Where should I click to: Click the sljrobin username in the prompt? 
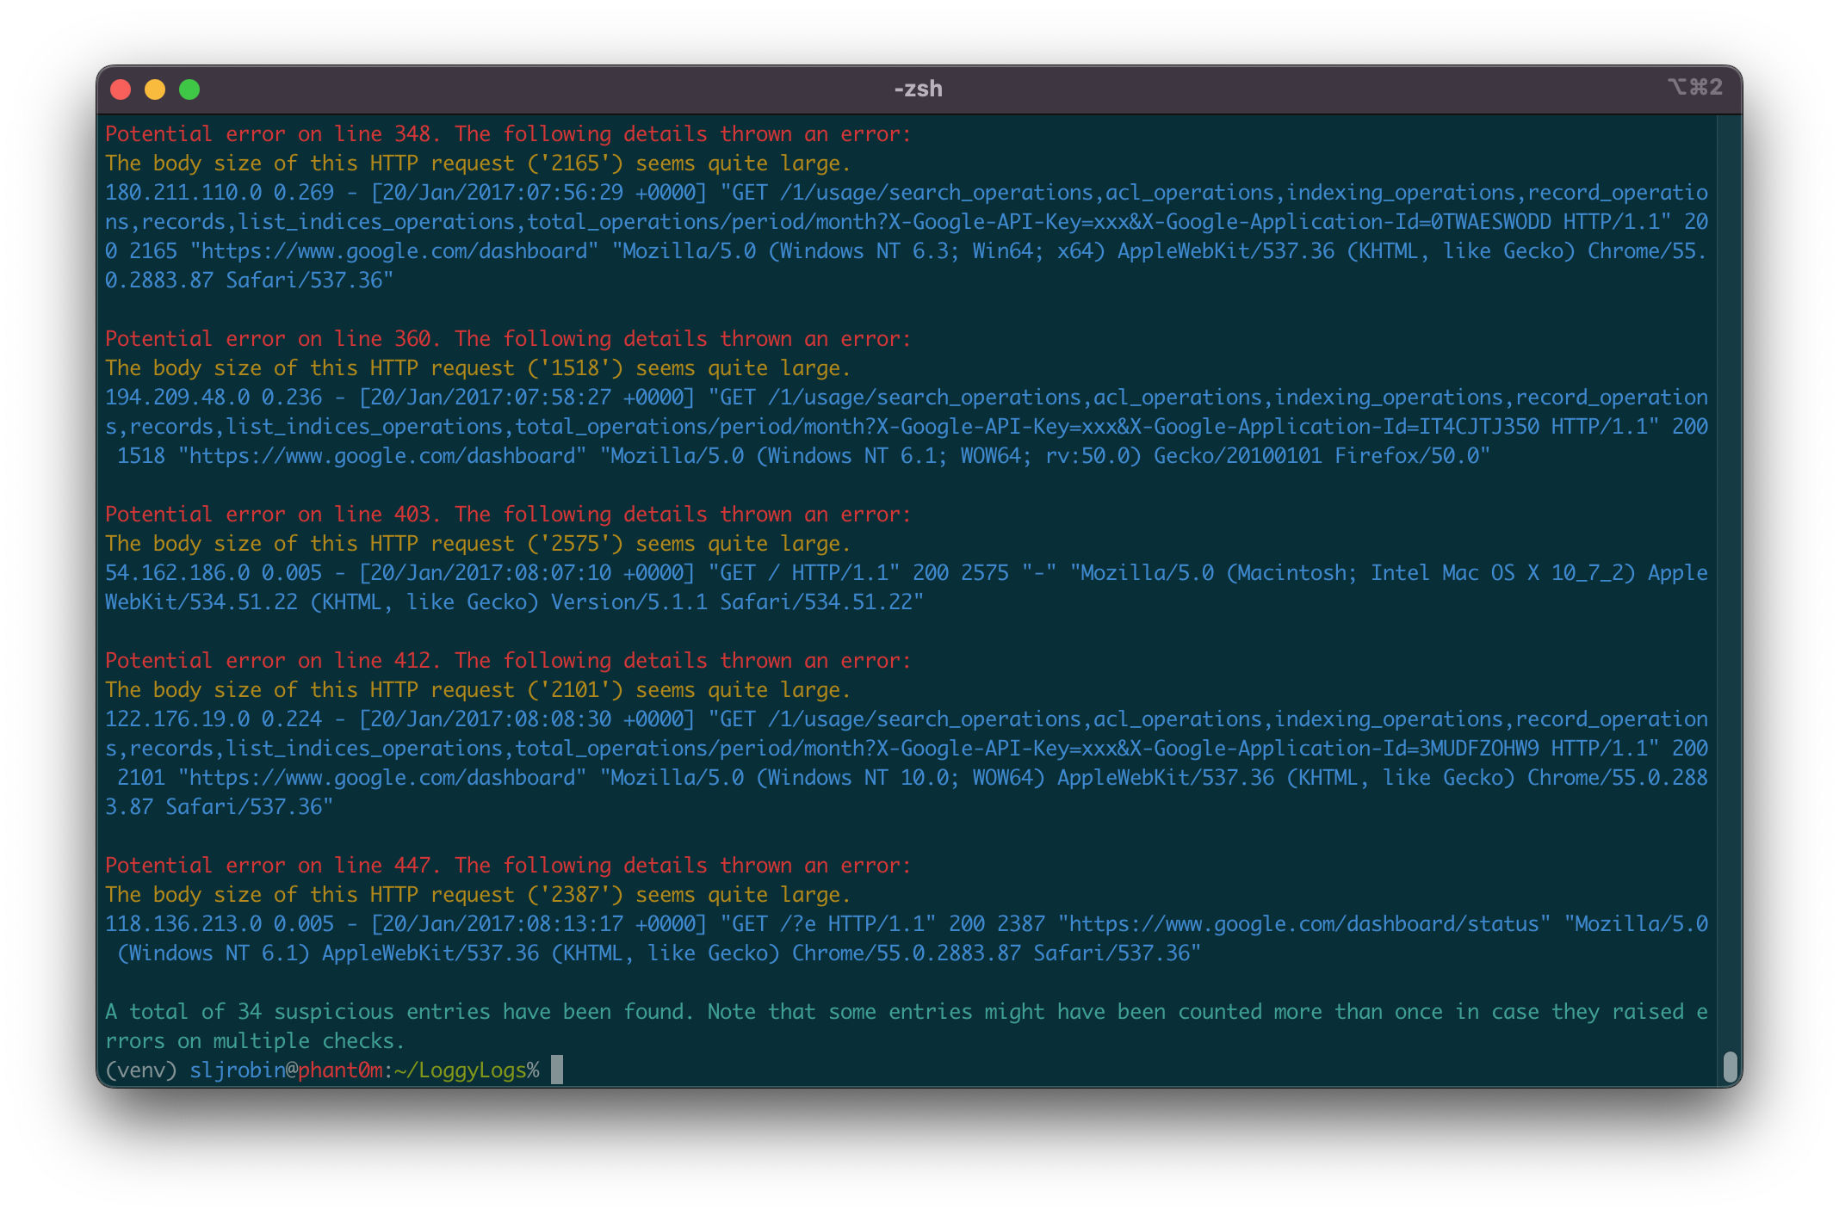point(237,1070)
